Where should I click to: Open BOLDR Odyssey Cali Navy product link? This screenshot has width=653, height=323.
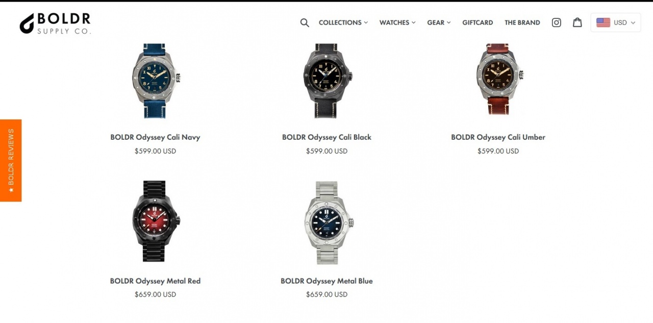point(155,137)
